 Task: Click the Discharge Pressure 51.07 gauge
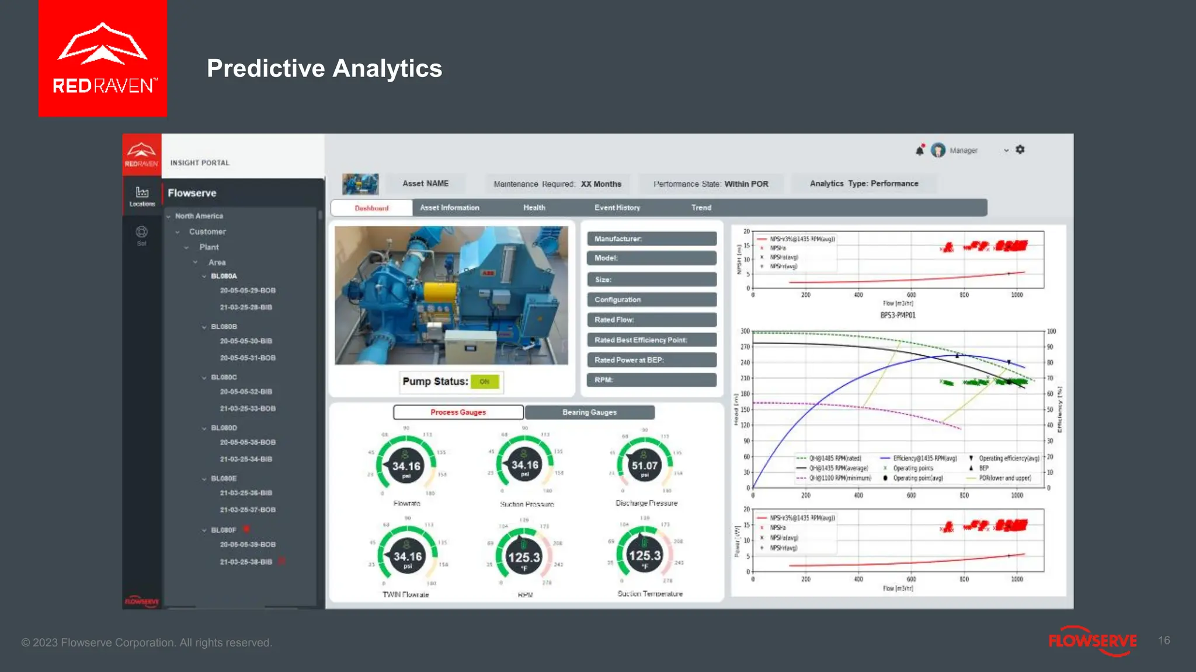click(x=645, y=465)
